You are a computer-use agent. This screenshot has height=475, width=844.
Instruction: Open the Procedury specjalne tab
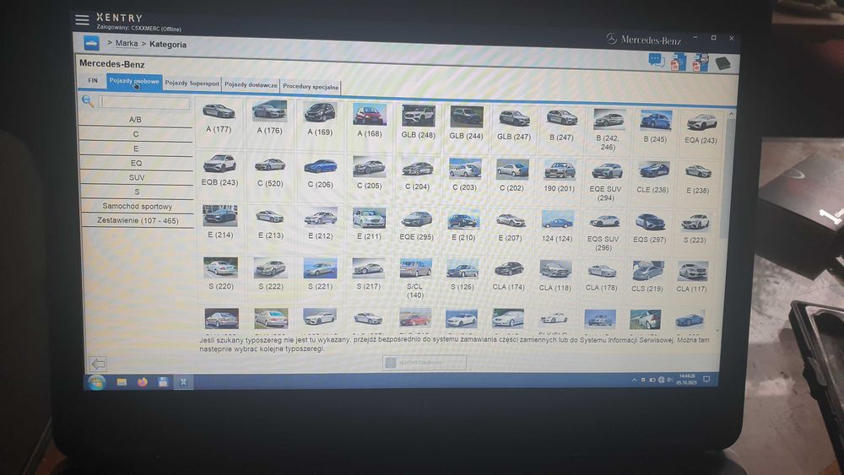tap(311, 87)
